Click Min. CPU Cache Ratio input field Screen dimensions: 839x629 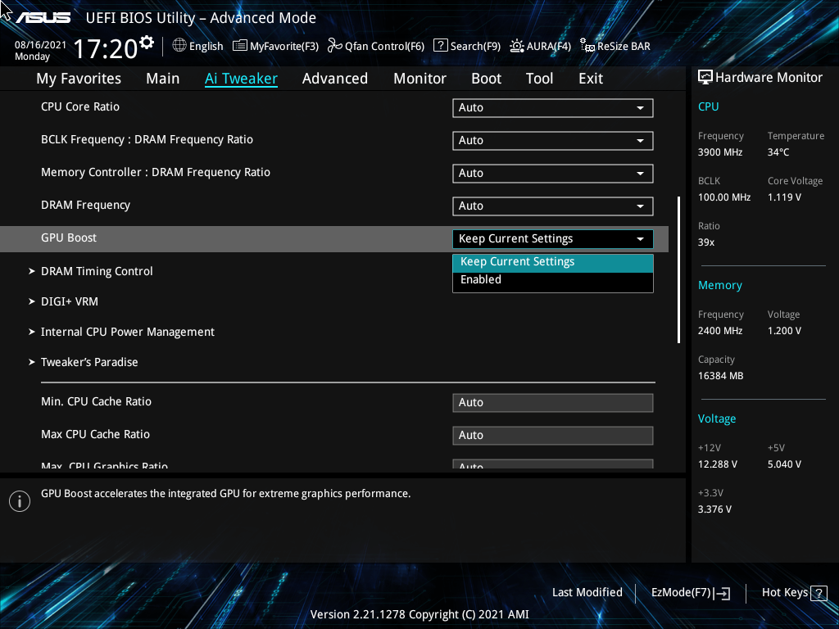[553, 403]
